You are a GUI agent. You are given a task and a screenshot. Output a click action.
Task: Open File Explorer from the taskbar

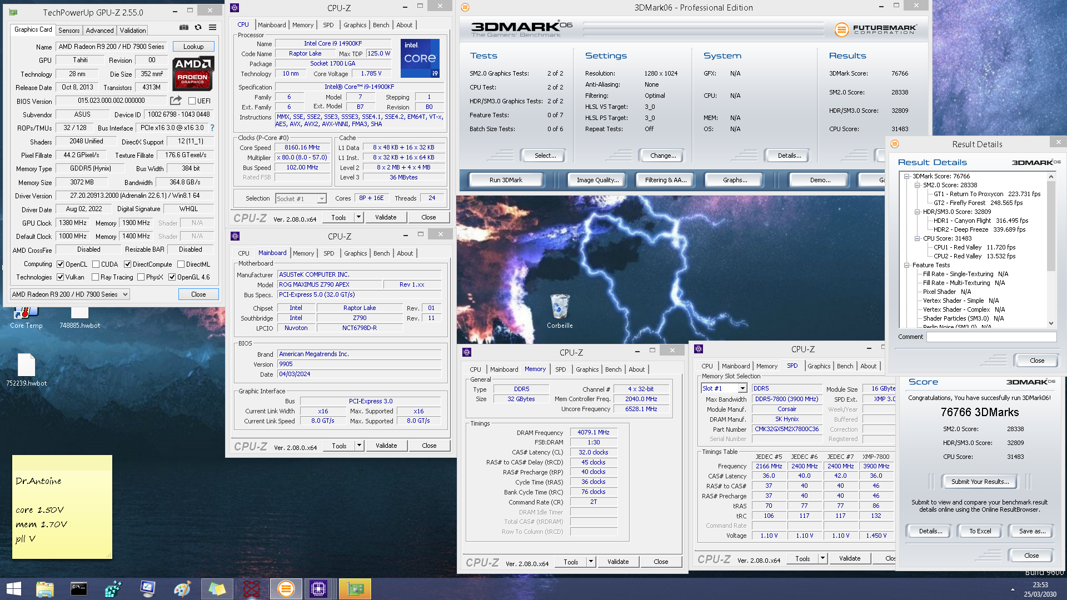click(44, 589)
